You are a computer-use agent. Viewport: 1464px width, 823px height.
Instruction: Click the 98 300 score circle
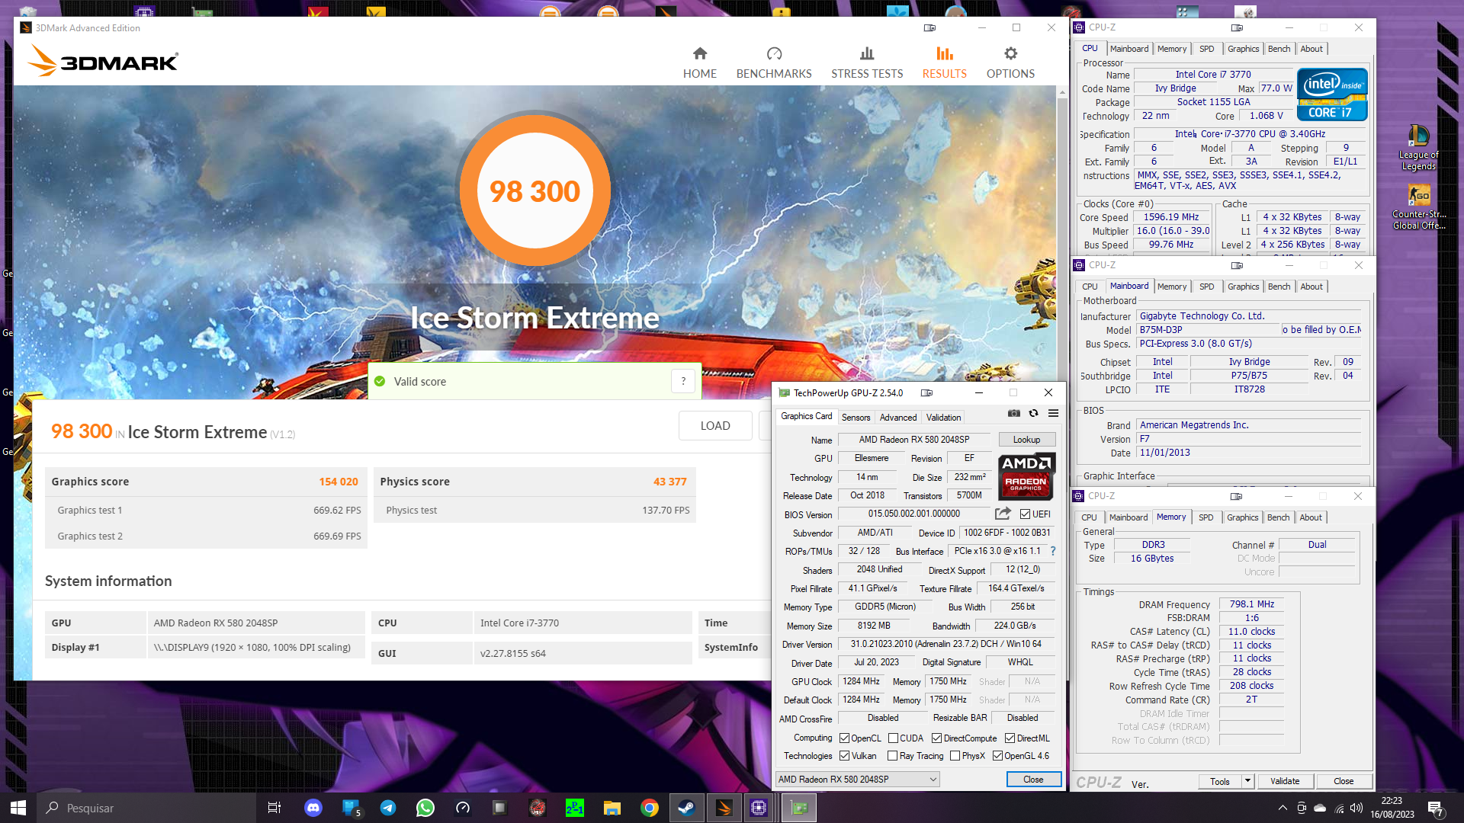click(x=535, y=191)
